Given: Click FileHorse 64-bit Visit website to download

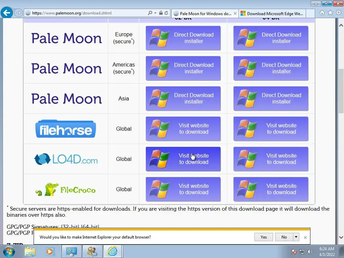Looking at the screenshot, I should click(271, 129).
